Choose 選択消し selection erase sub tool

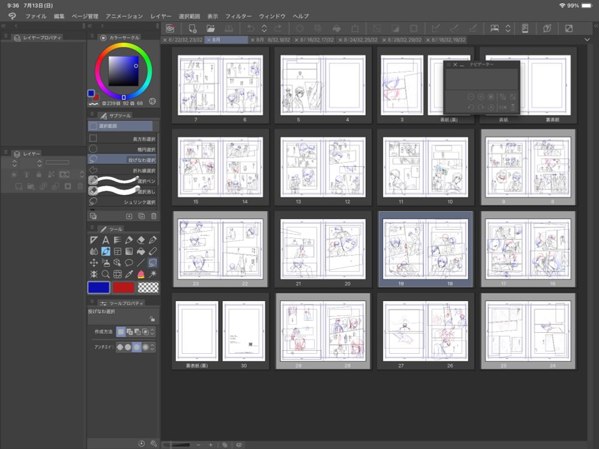click(x=122, y=191)
